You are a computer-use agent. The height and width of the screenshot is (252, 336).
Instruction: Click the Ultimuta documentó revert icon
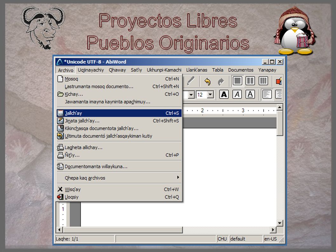60,136
